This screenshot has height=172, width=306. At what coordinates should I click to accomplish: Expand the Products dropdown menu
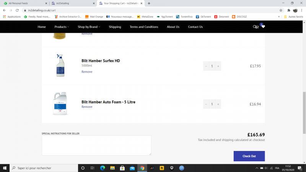coord(62,27)
